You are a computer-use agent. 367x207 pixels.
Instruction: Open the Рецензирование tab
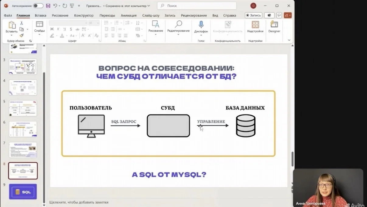click(x=194, y=15)
